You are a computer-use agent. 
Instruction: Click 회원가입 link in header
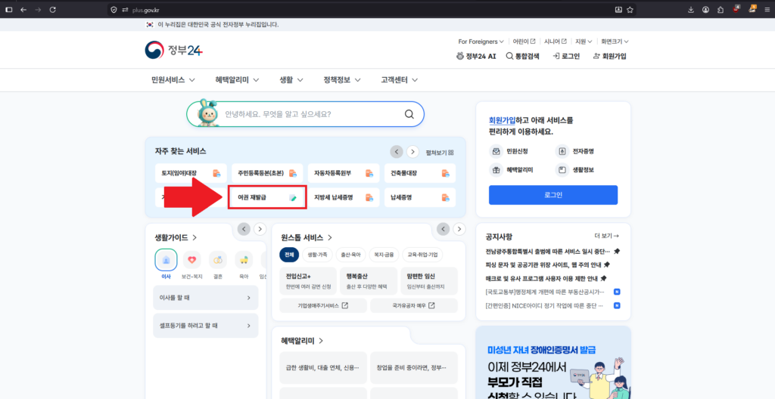point(609,56)
